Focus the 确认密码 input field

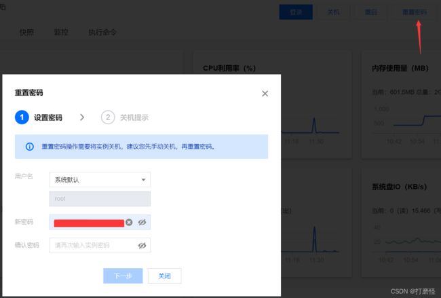[x=100, y=245]
